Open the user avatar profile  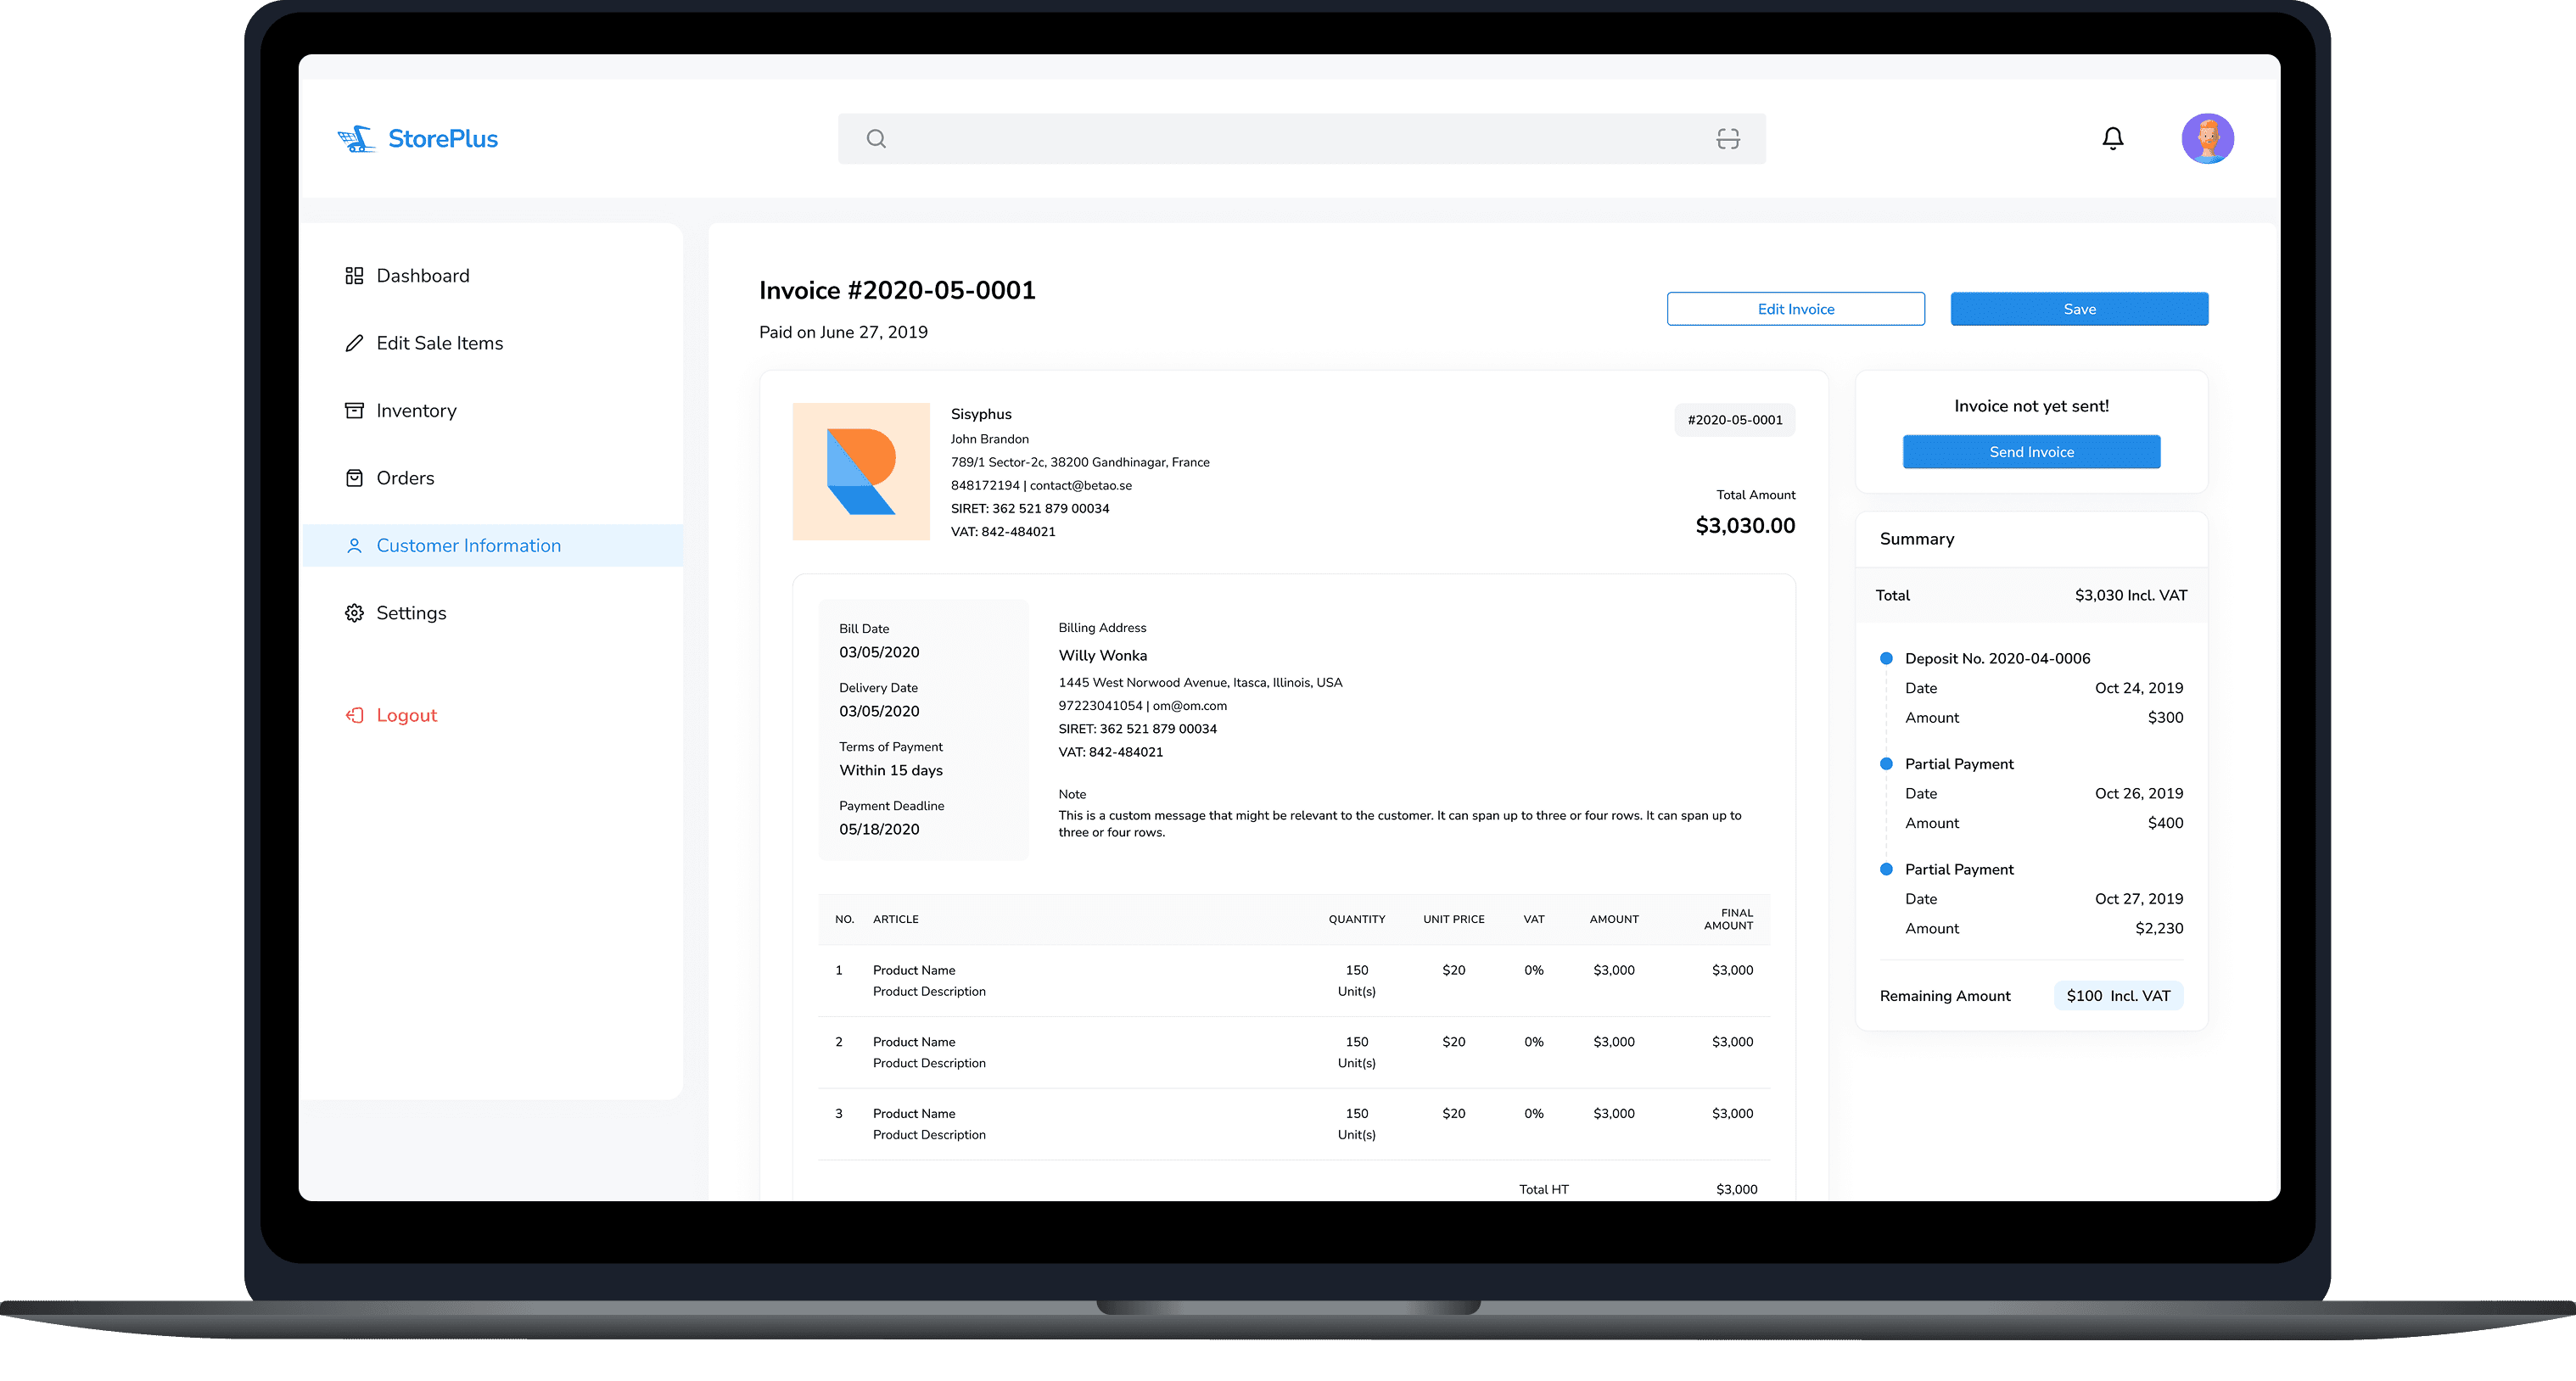tap(2207, 138)
